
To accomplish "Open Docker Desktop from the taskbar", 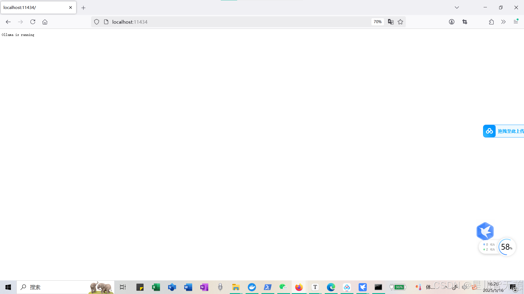I will click(x=252, y=287).
